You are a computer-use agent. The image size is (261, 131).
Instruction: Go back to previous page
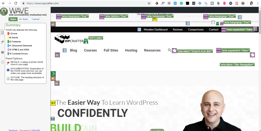pos(4,3)
